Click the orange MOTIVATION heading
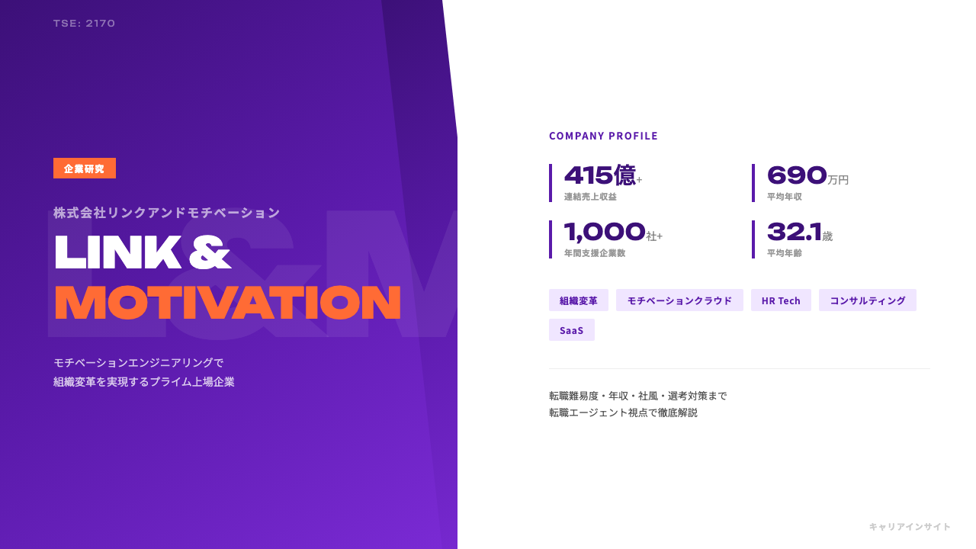The width and height of the screenshot is (976, 549). [228, 303]
